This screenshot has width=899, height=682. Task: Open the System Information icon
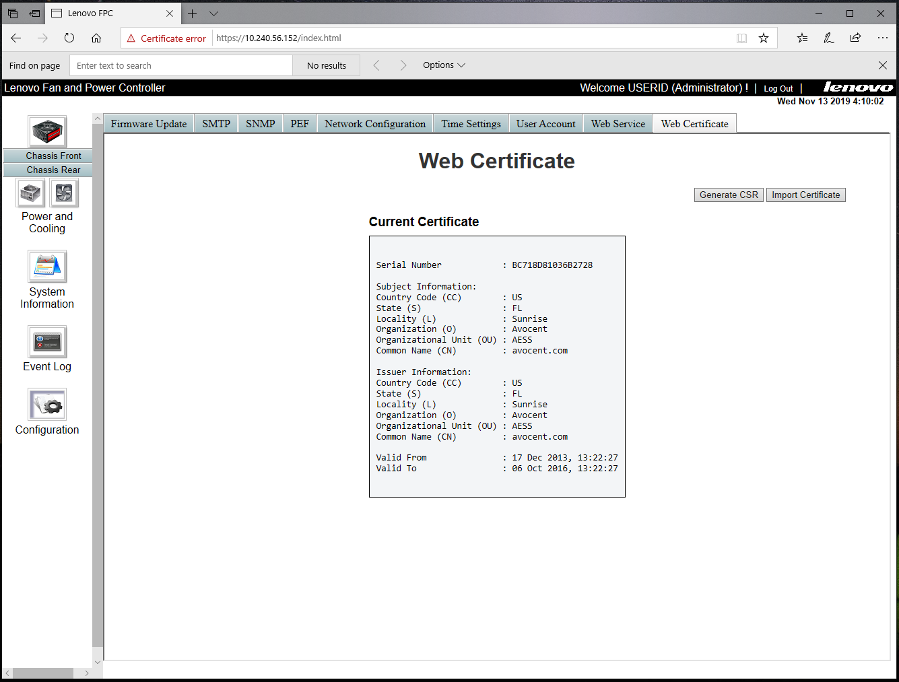tap(47, 267)
